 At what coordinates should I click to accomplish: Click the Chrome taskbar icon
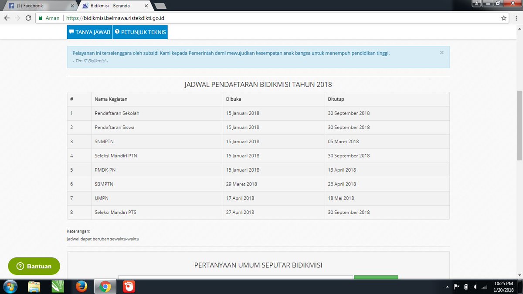104,287
